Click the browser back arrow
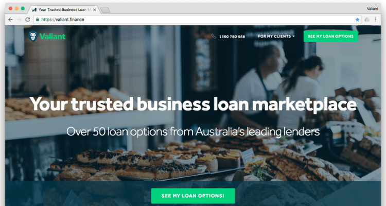 (10, 20)
